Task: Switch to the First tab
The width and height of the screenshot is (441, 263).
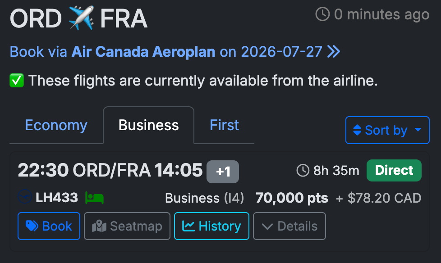Action: click(x=224, y=125)
